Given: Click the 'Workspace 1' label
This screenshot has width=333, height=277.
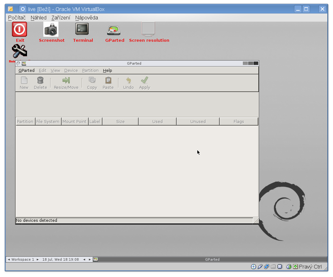Looking at the screenshot, I should click(x=23, y=260).
